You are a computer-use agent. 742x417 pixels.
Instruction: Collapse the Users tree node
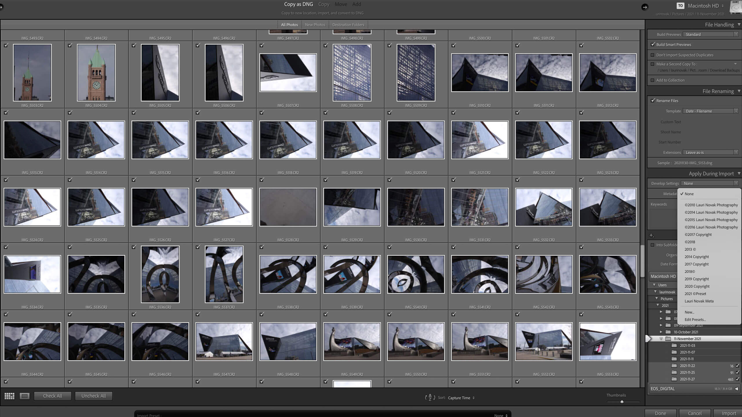[654, 285]
